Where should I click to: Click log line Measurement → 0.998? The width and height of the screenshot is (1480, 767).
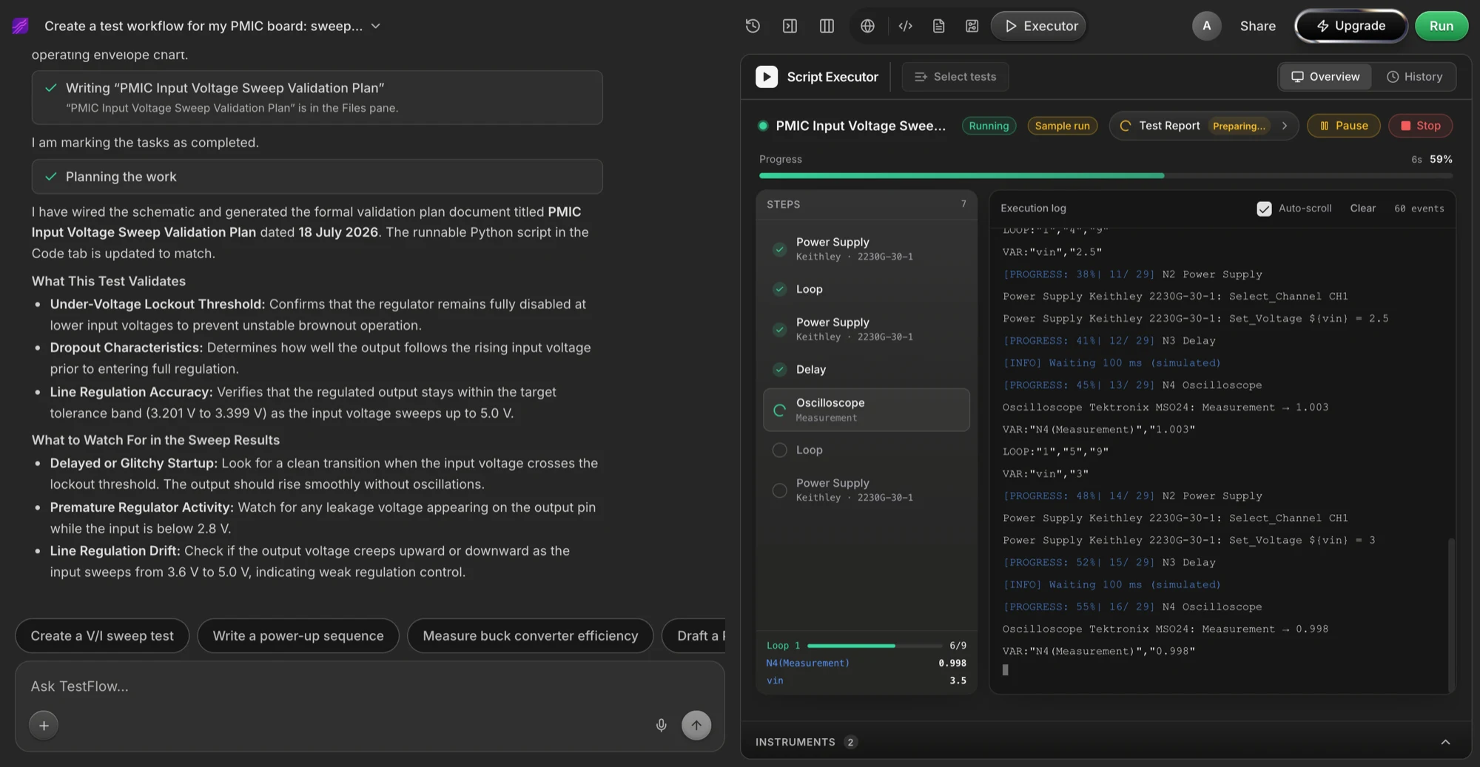click(x=1165, y=629)
